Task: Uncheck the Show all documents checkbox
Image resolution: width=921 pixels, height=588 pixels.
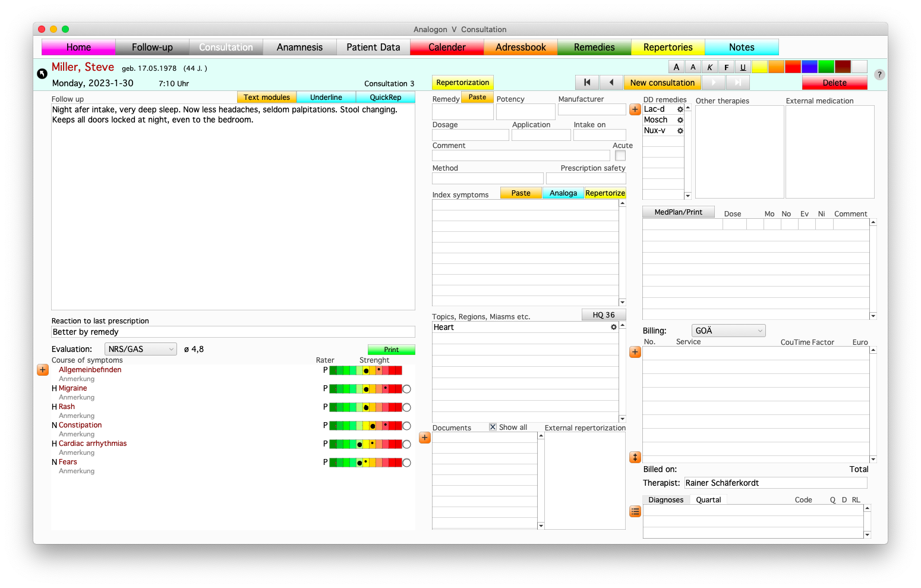Action: [493, 427]
